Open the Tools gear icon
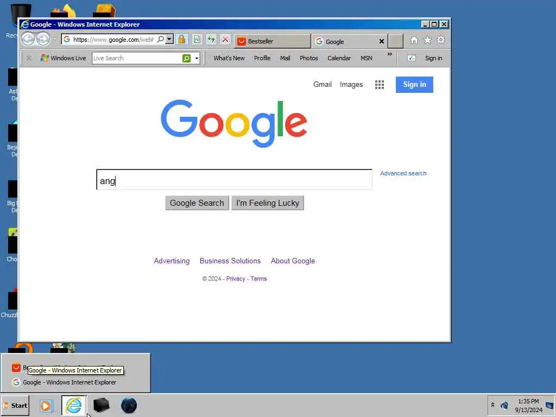Image resolution: width=556 pixels, height=417 pixels. coord(441,40)
